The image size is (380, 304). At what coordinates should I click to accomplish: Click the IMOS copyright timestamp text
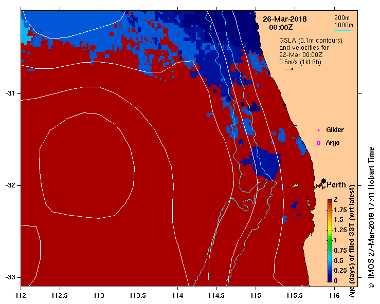(371, 218)
